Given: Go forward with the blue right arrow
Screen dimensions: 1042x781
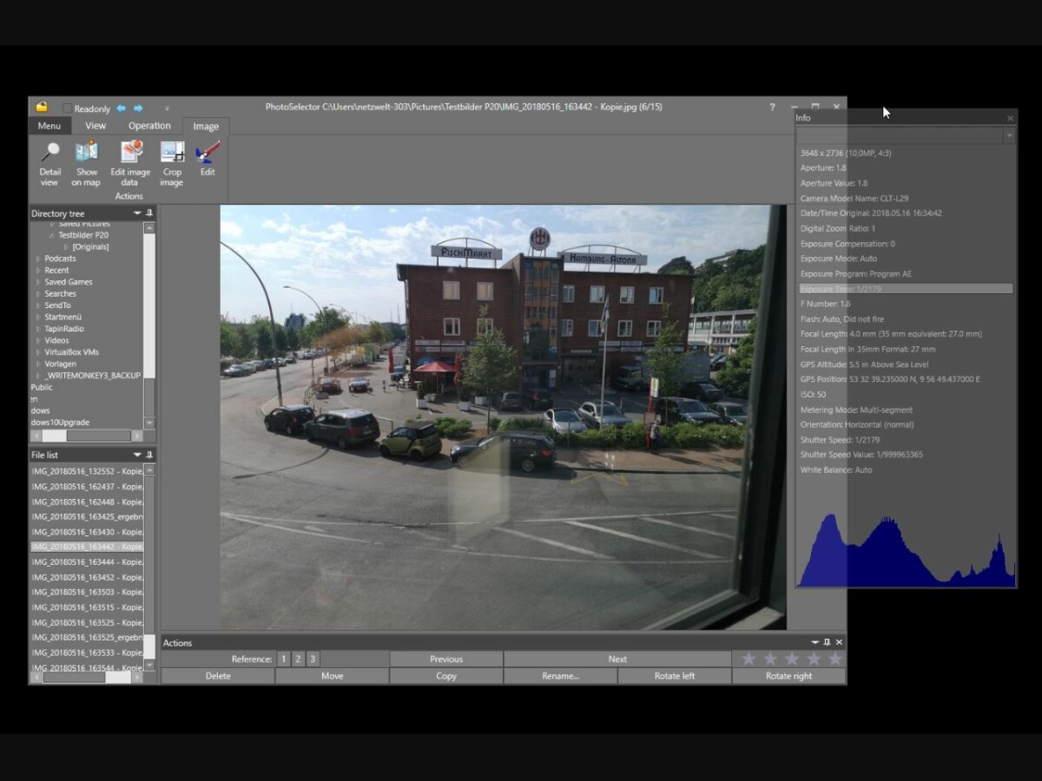Looking at the screenshot, I should point(138,108).
